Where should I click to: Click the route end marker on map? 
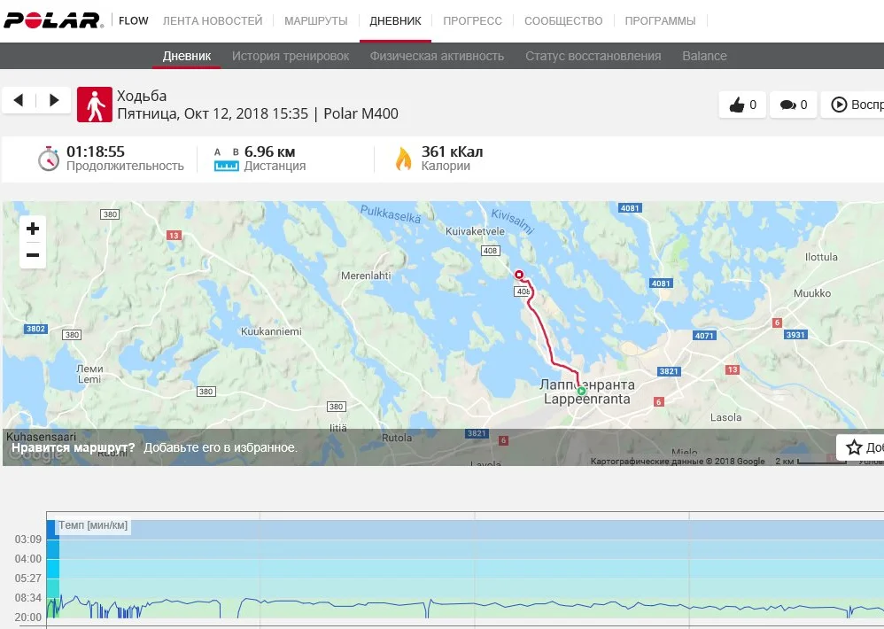(x=519, y=275)
